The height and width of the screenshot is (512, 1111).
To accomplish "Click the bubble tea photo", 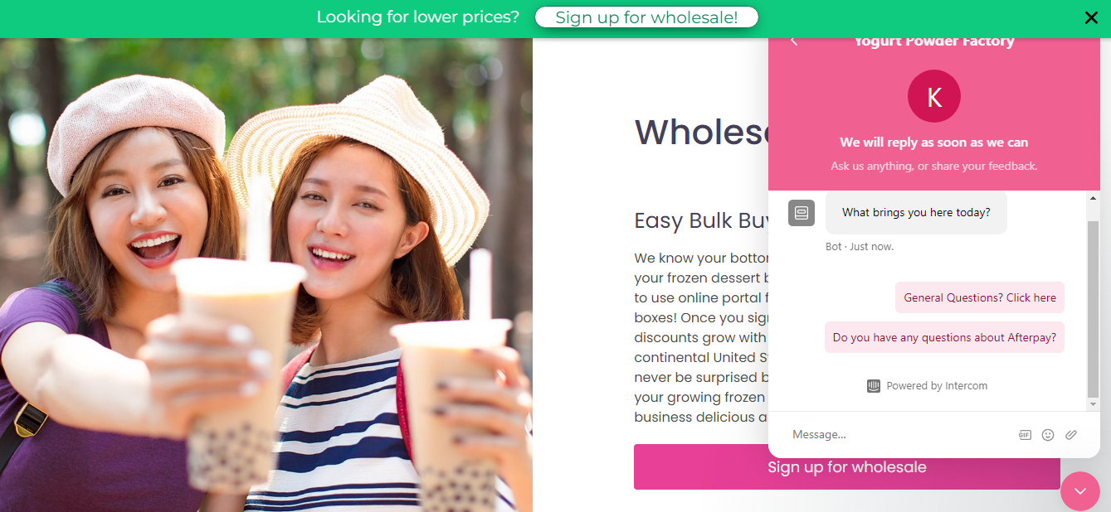I will (x=266, y=275).
